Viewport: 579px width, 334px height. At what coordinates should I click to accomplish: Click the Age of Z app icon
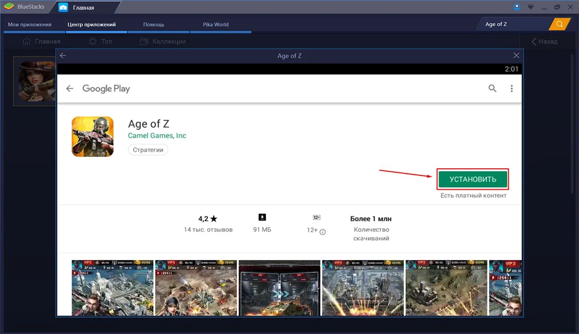(x=93, y=137)
